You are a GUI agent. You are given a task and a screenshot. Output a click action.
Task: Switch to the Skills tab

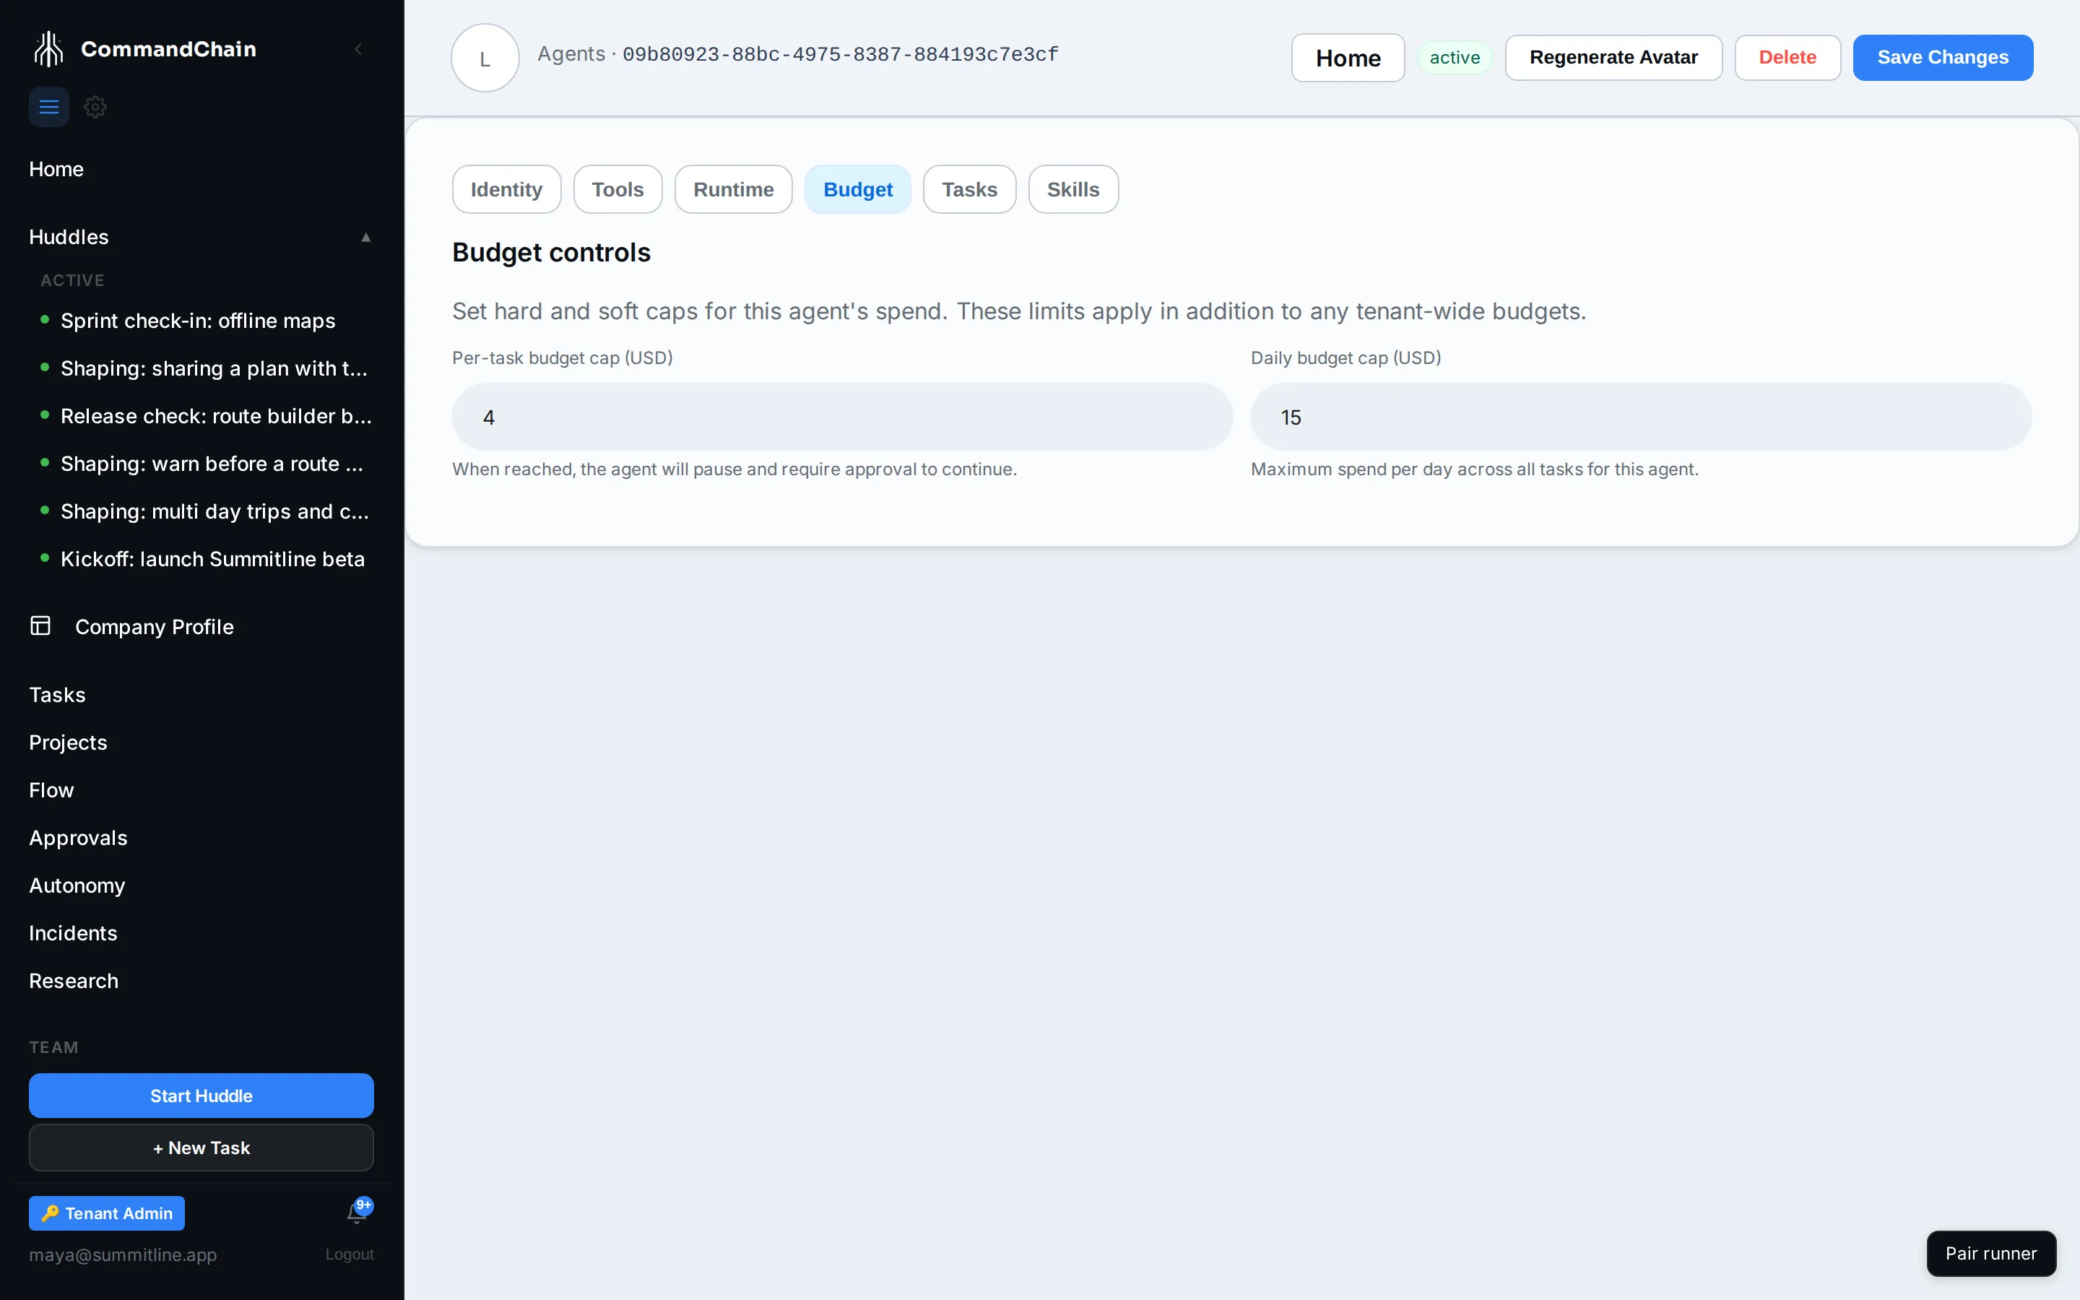coord(1072,189)
